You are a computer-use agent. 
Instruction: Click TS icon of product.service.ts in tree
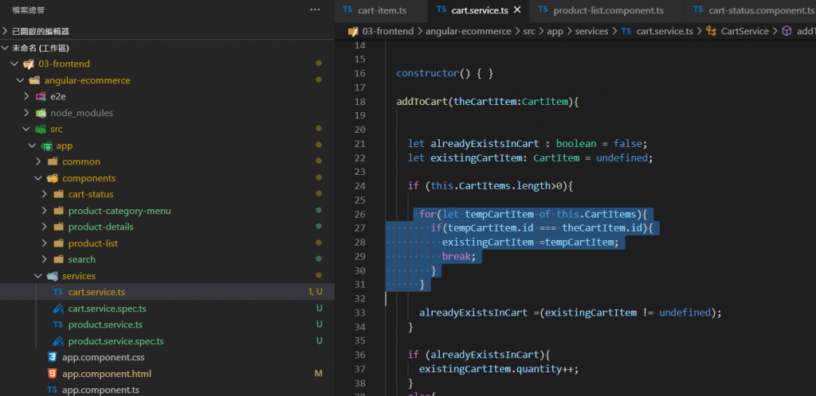tap(57, 324)
